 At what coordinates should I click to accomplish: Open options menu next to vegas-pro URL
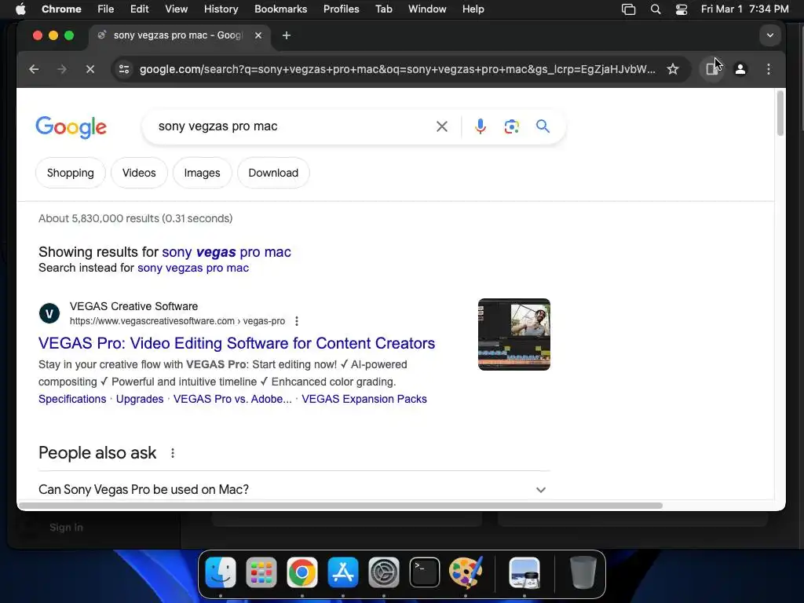tap(296, 321)
